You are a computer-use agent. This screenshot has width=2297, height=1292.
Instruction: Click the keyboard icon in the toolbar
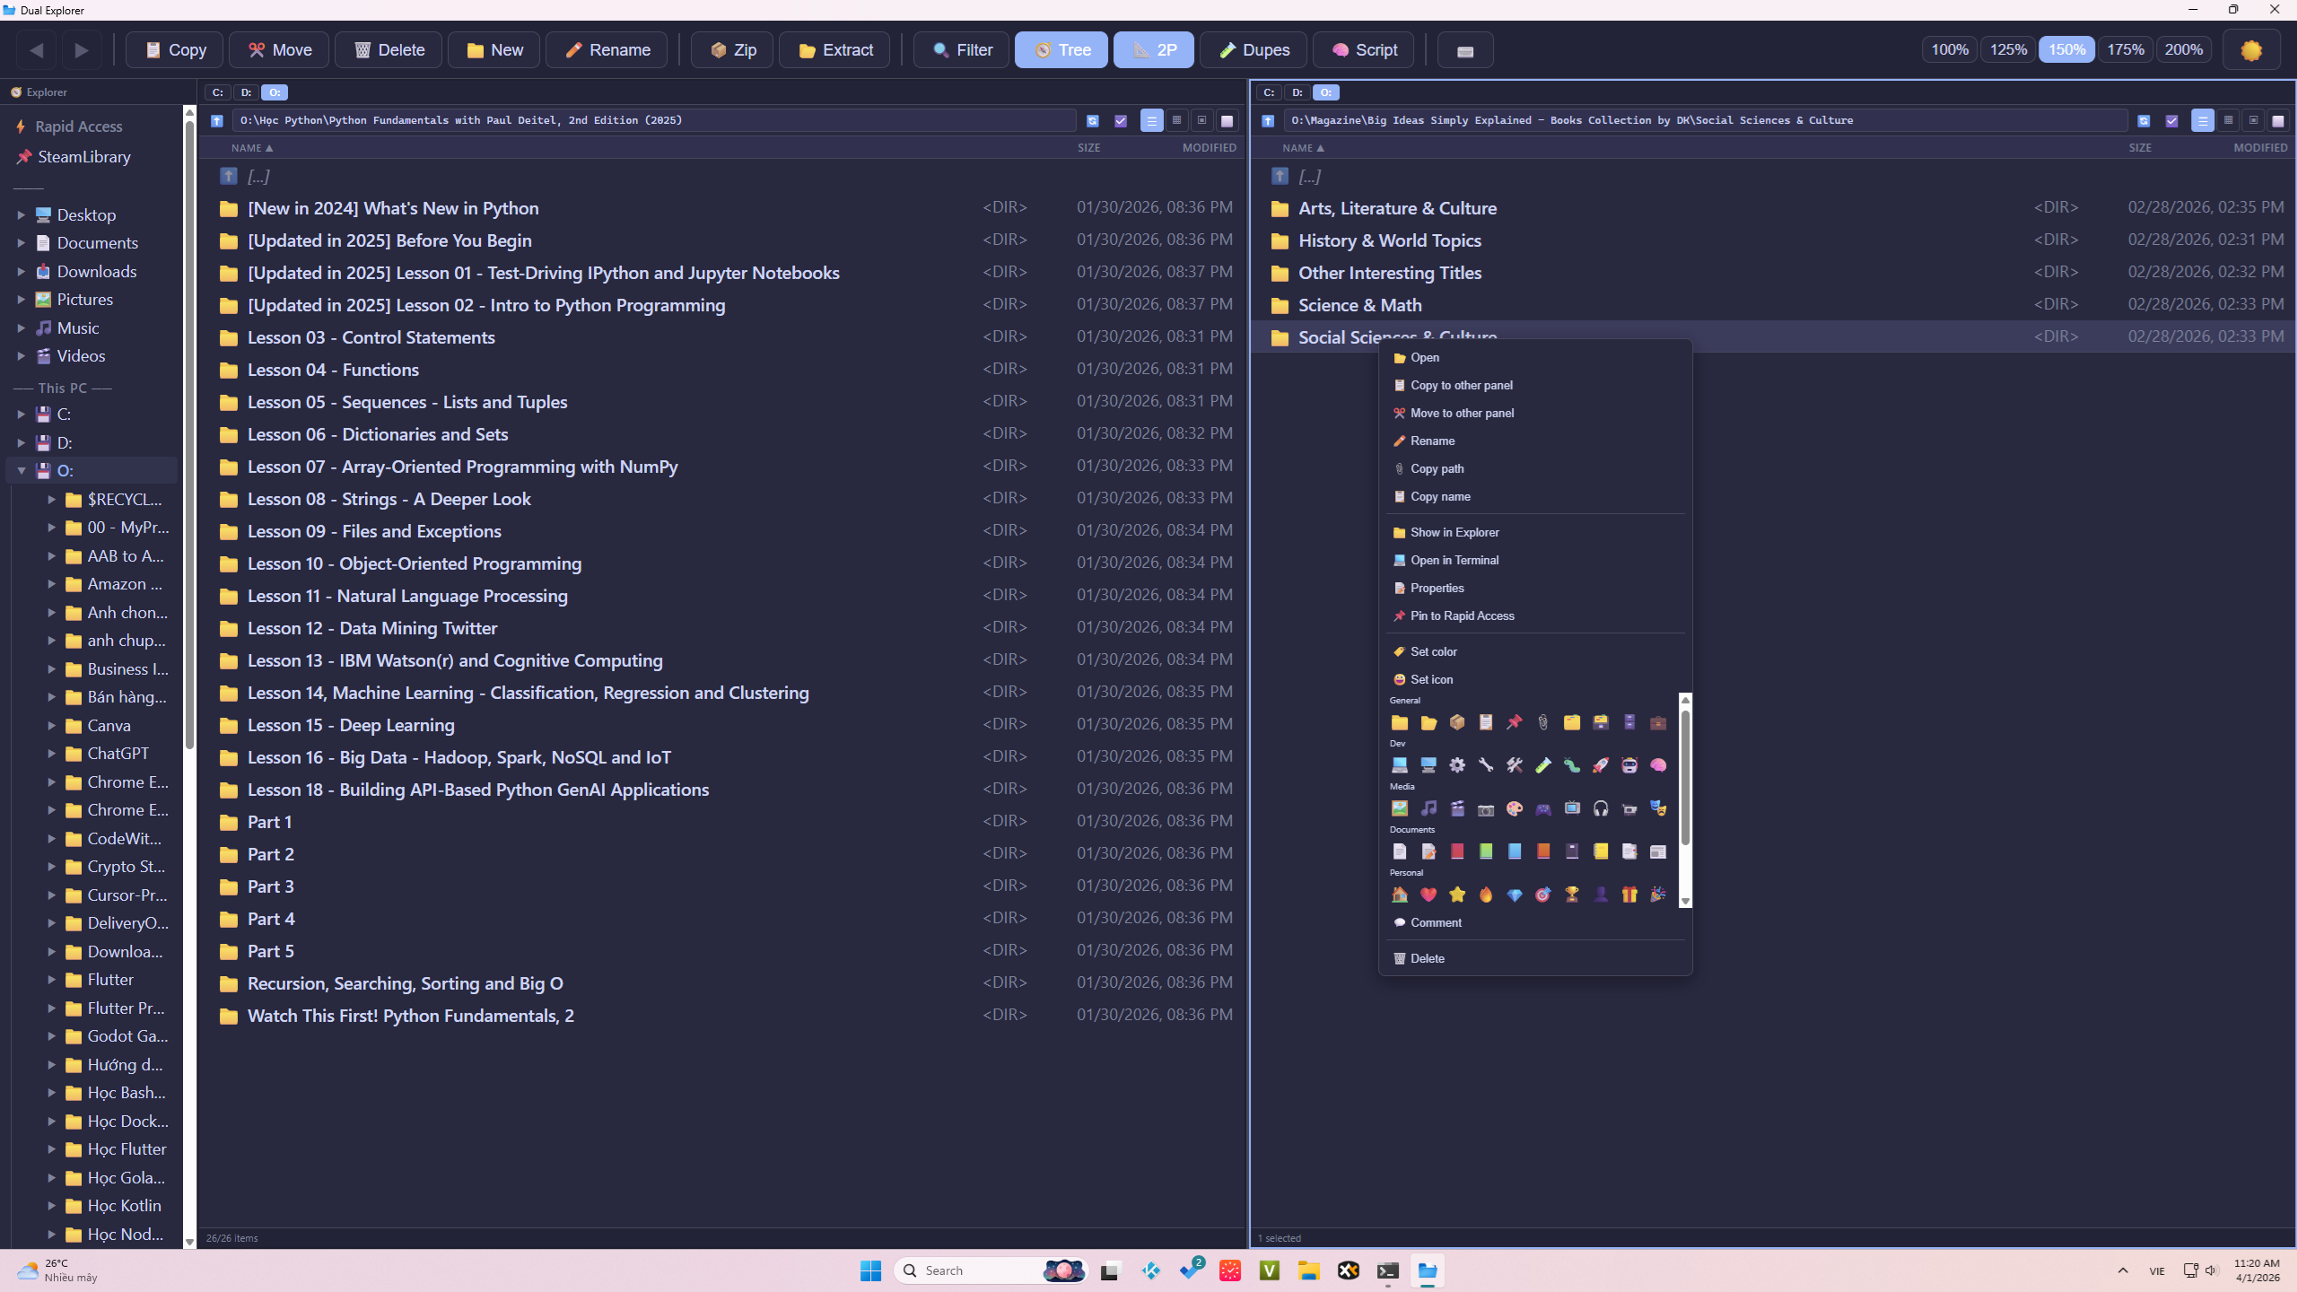(1465, 50)
